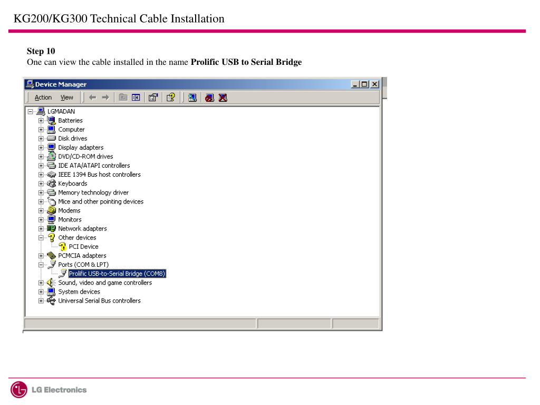Image resolution: width=540 pixels, height=405 pixels.
Task: Expand the Batteries category
Action: tap(41, 121)
